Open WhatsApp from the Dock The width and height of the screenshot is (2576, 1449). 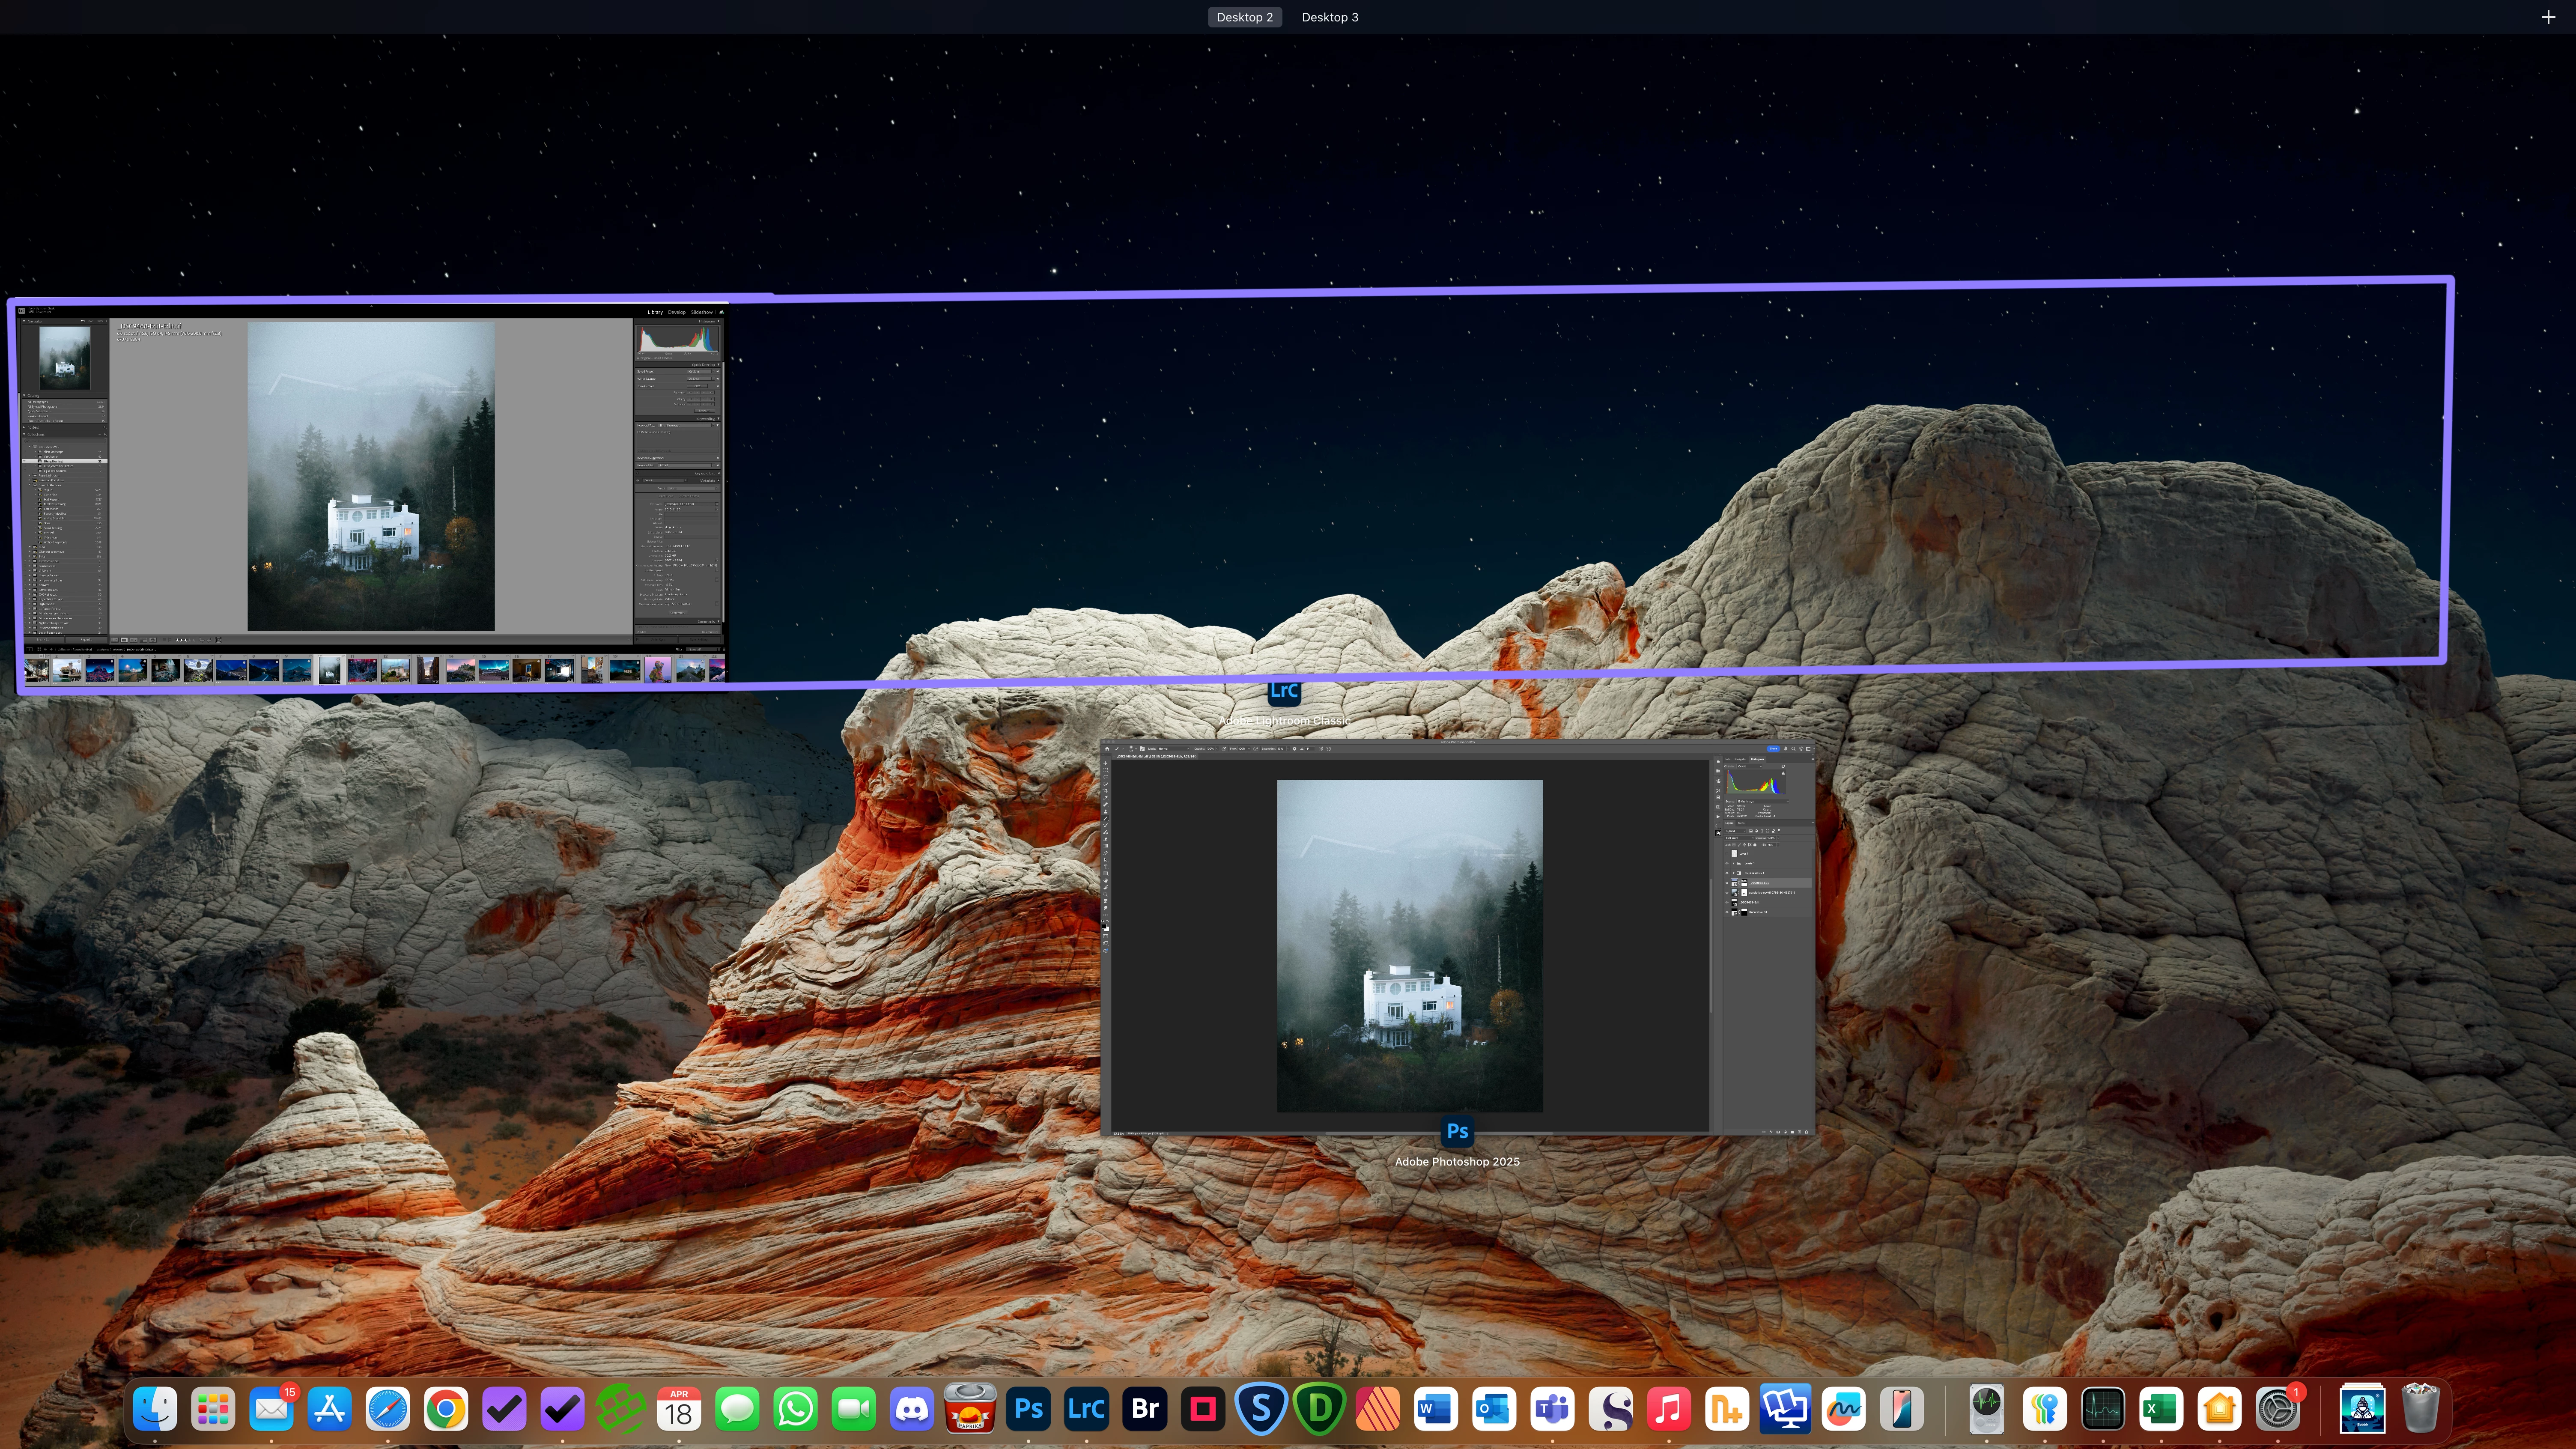click(x=796, y=1409)
